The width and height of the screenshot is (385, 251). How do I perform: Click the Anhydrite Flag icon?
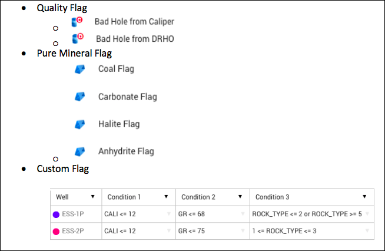[80, 151]
